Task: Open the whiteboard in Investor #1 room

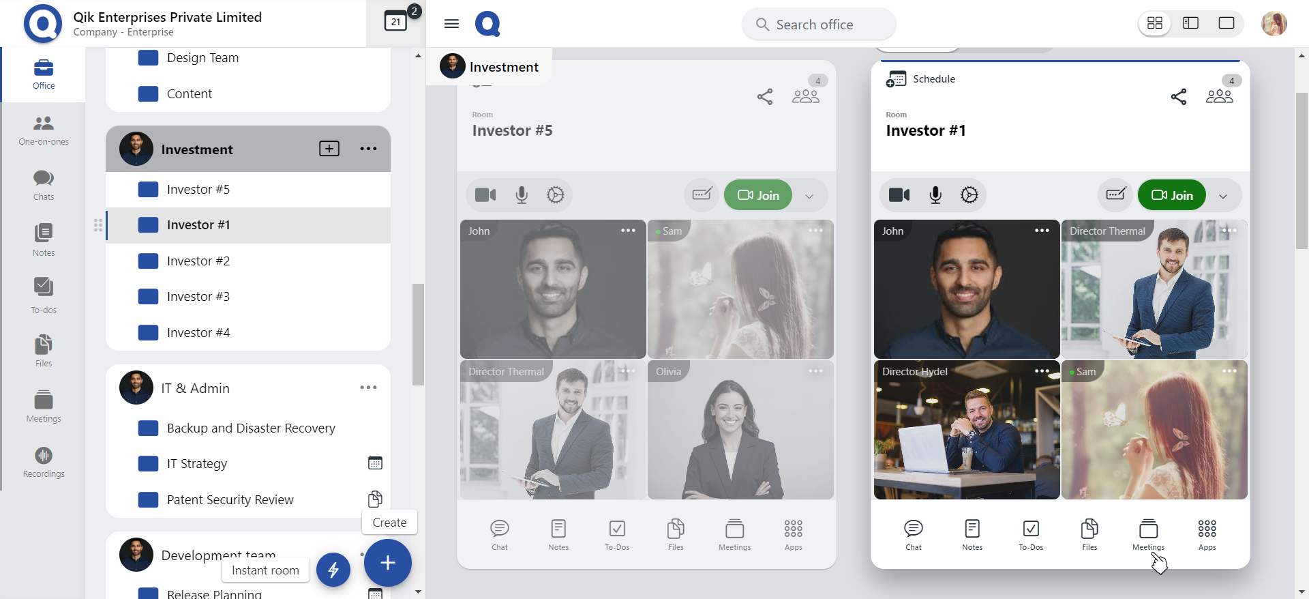Action: (1115, 195)
